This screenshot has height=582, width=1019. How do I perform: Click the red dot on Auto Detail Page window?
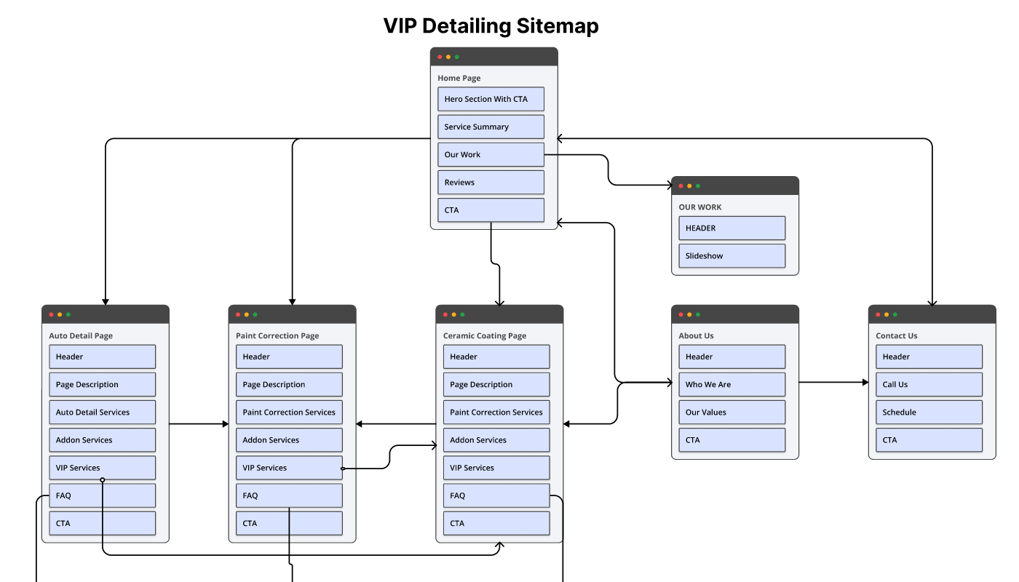(51, 314)
